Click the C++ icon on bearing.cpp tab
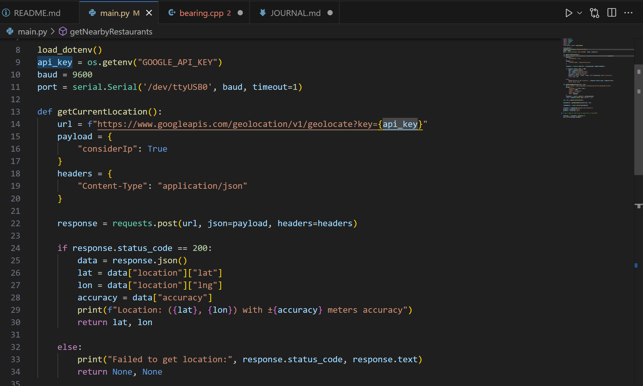 point(171,13)
